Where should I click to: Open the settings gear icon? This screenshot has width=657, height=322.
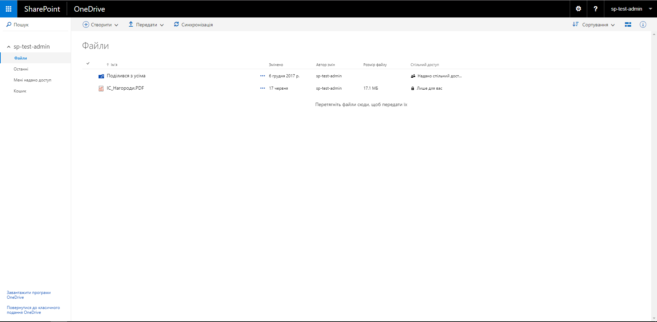click(x=578, y=9)
